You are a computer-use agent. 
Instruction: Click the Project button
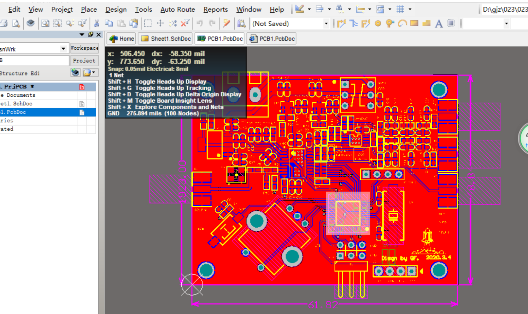pyautogui.click(x=84, y=61)
